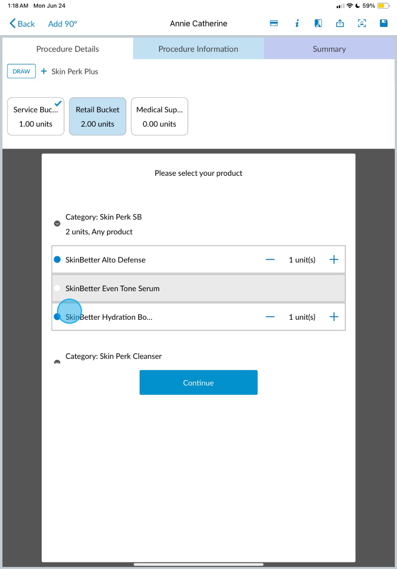
Task: Toggle SkinBetter Alto Defense radio
Action: 57,259
